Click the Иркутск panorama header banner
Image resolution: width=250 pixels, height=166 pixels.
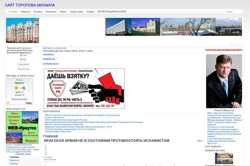[x=174, y=27]
